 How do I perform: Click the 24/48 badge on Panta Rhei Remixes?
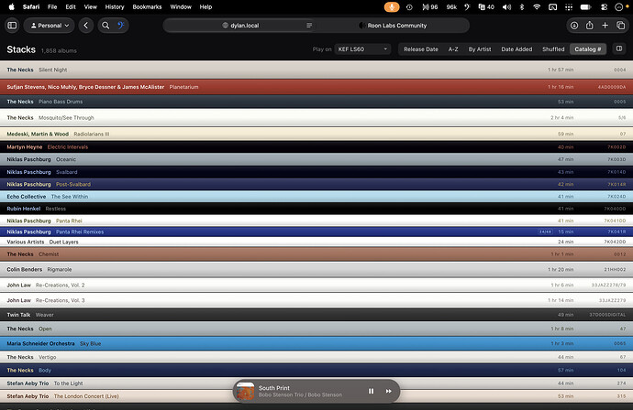coord(545,232)
